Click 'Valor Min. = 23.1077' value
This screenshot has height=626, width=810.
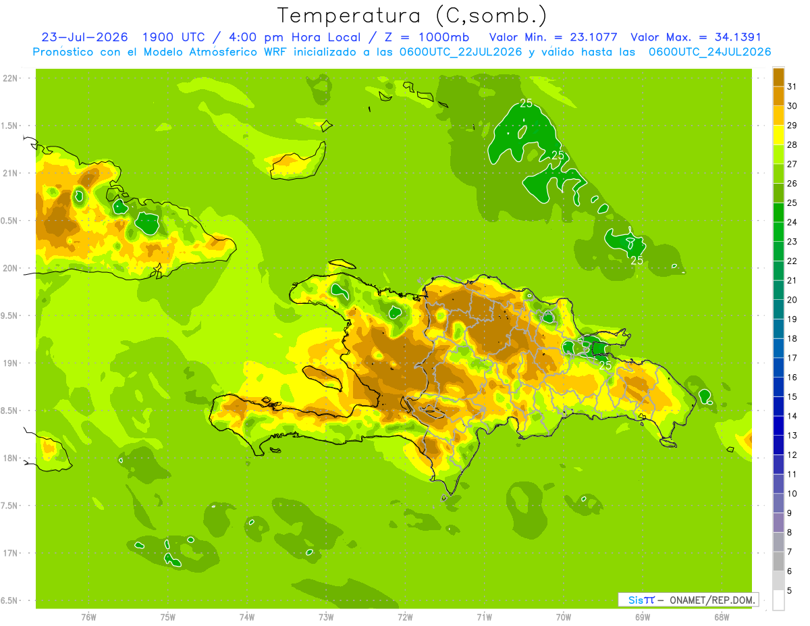point(553,37)
